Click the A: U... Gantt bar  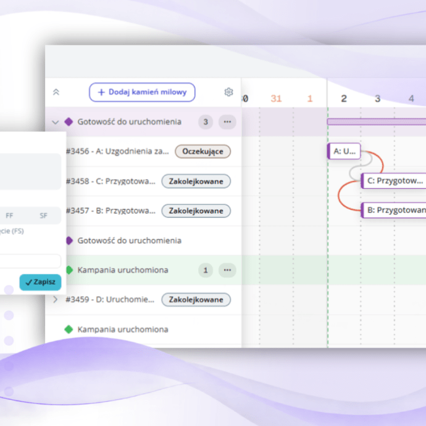point(344,151)
